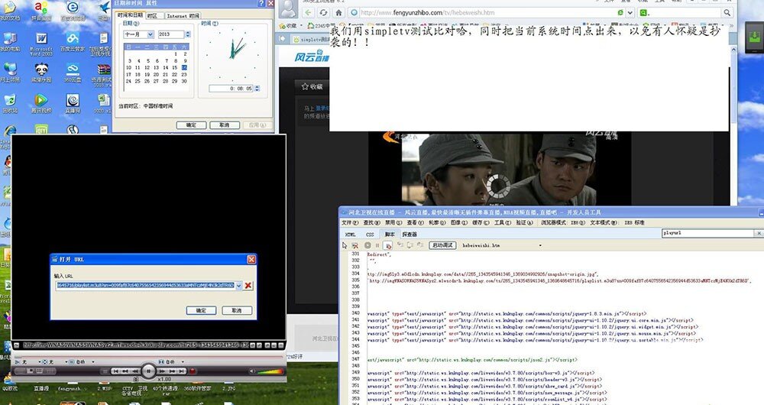Go back with the browser back arrow
This screenshot has width=764, height=405.
pos(308,13)
